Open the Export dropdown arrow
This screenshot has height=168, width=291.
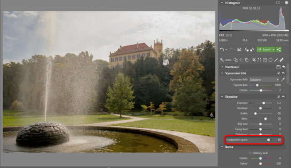pos(274,49)
